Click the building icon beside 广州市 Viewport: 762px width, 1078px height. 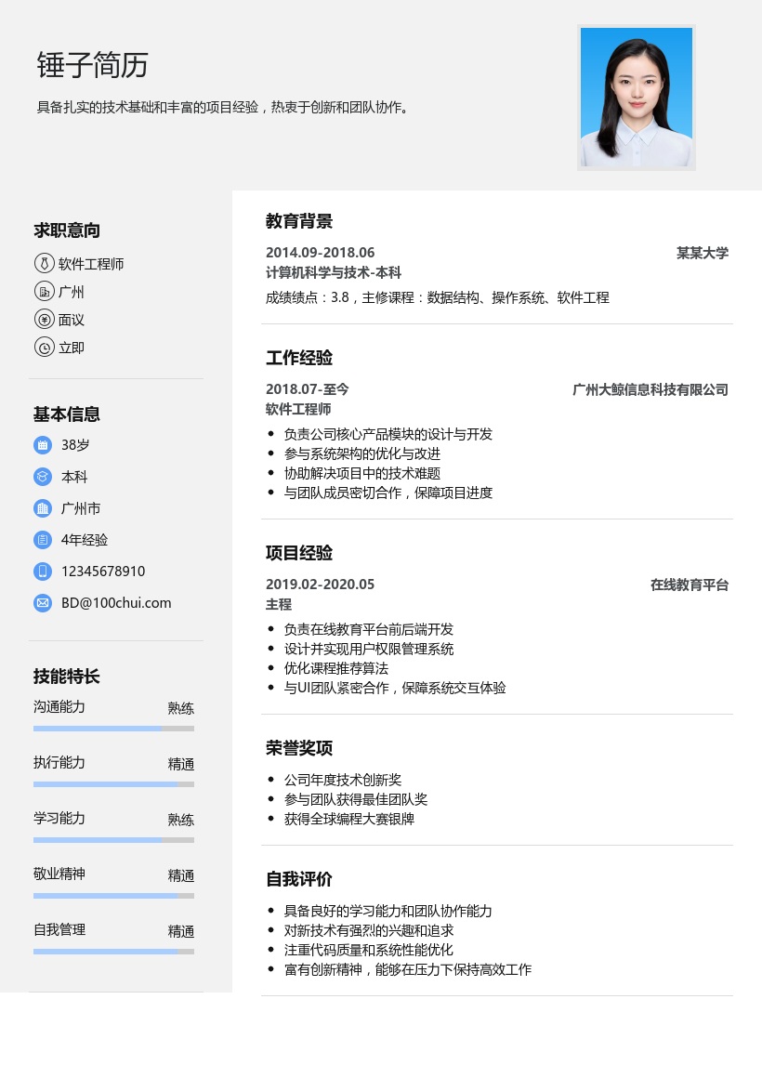pyautogui.click(x=43, y=508)
